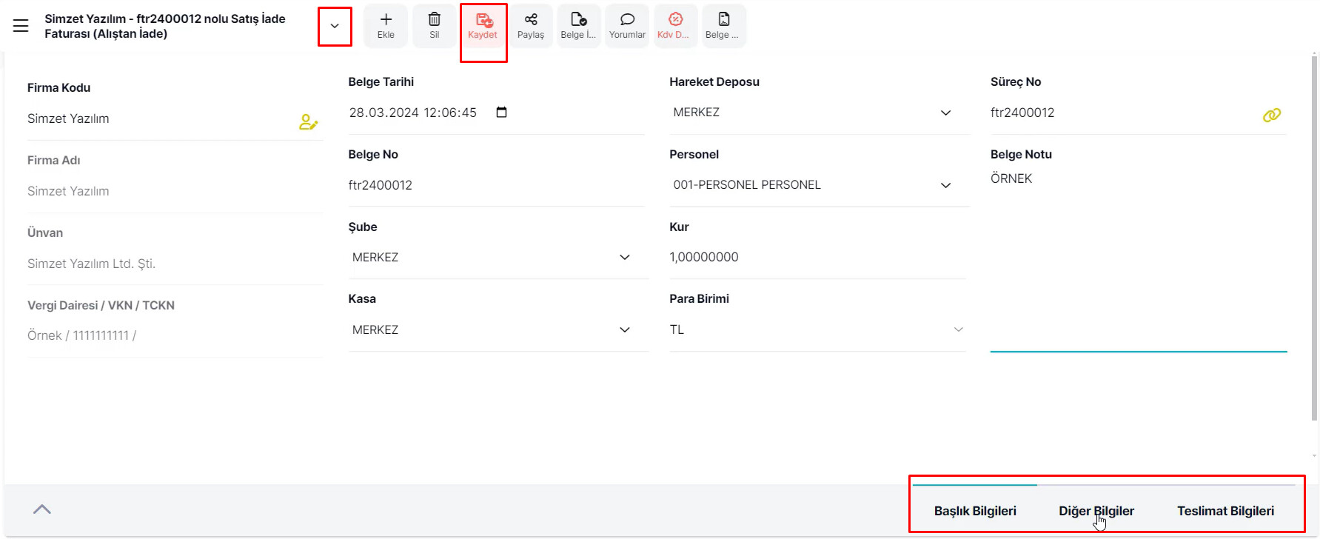Click the Süreç No link icon
1320x539 pixels.
pyautogui.click(x=1272, y=115)
